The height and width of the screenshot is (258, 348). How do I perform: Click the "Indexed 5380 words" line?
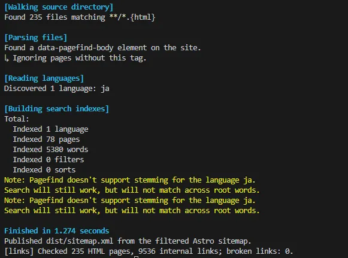pyautogui.click(x=50, y=150)
